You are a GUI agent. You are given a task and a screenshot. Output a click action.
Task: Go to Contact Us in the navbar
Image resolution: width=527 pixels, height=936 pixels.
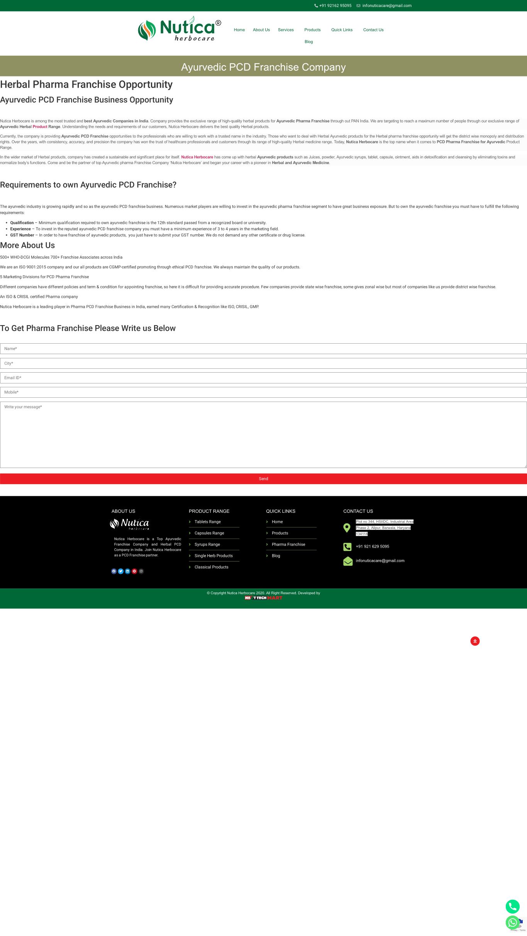click(x=373, y=30)
